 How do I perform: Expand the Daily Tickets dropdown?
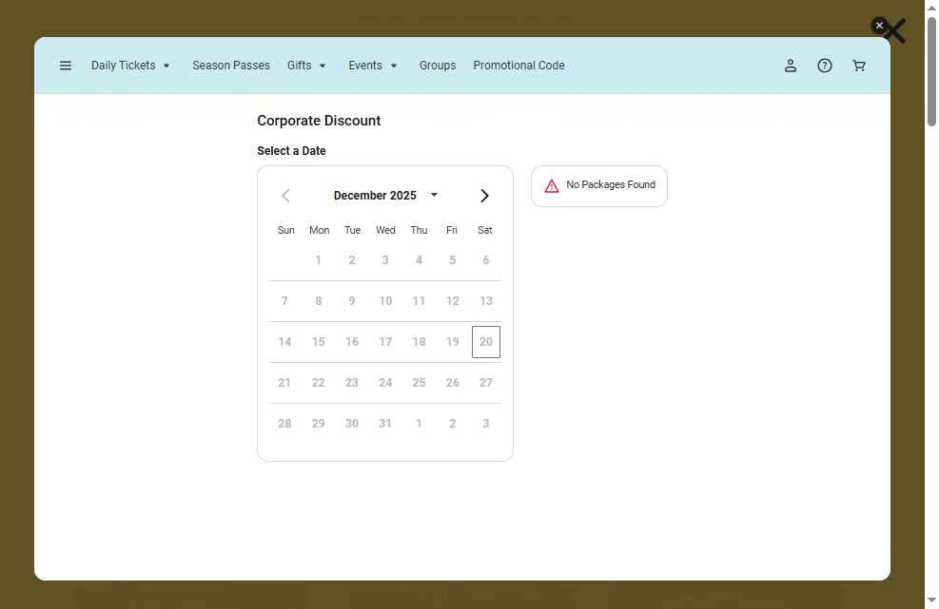coord(130,66)
